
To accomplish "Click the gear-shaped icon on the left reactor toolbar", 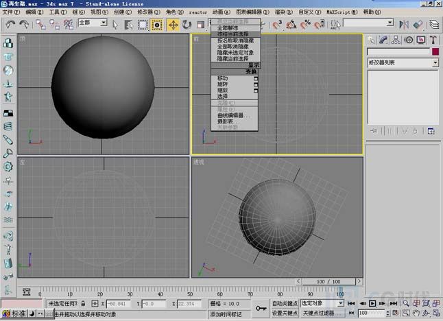I will click(x=8, y=167).
